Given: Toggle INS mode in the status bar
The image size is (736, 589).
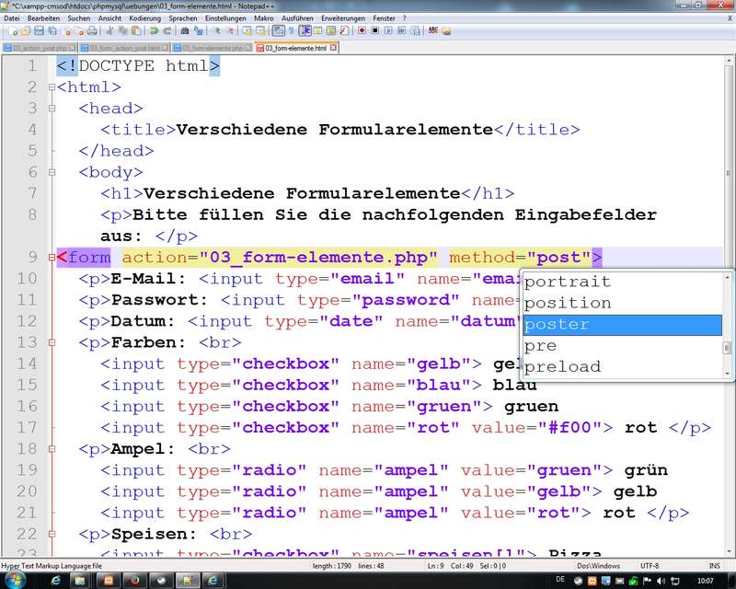Looking at the screenshot, I should tap(714, 565).
